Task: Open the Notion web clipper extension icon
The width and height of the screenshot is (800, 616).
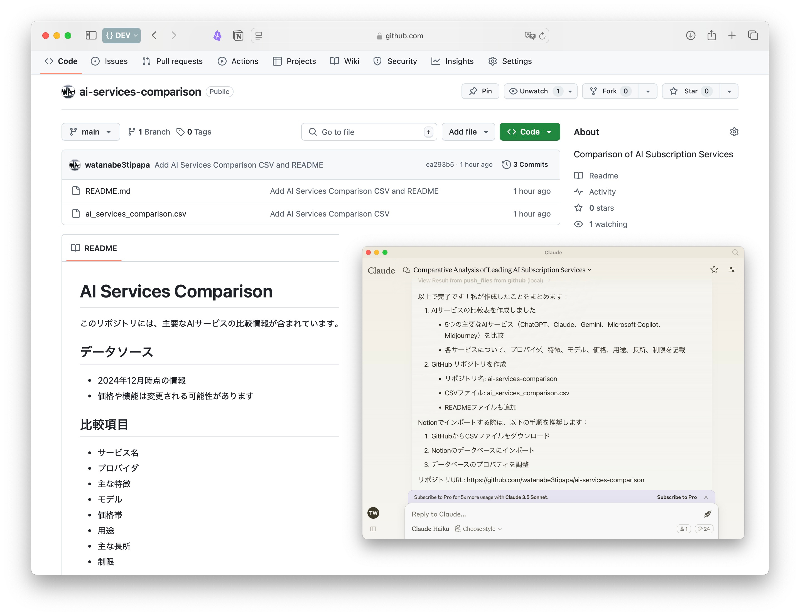Action: 238,36
